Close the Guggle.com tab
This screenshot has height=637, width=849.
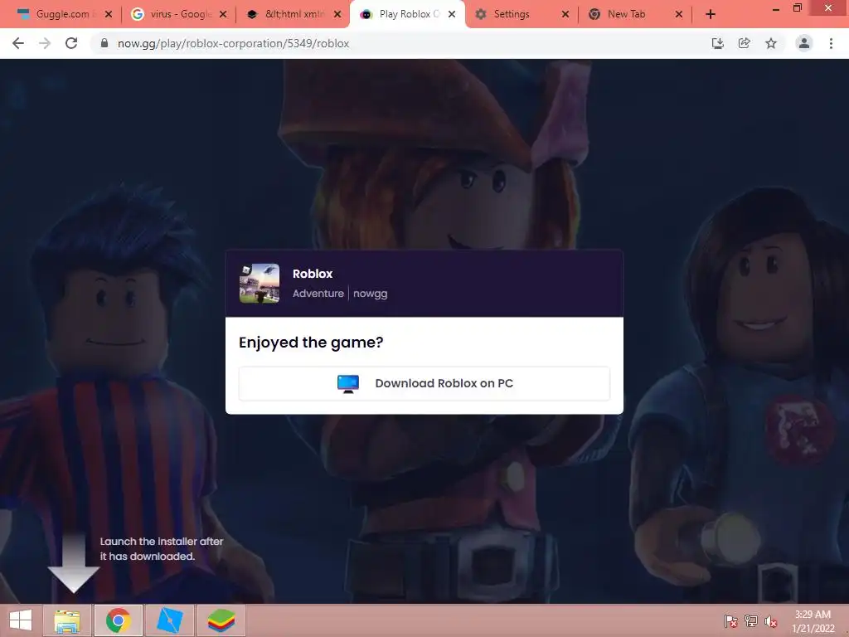109,14
